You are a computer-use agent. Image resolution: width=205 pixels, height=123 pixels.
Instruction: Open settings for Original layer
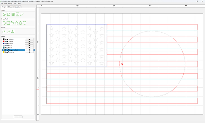pyautogui.click(x=29, y=52)
